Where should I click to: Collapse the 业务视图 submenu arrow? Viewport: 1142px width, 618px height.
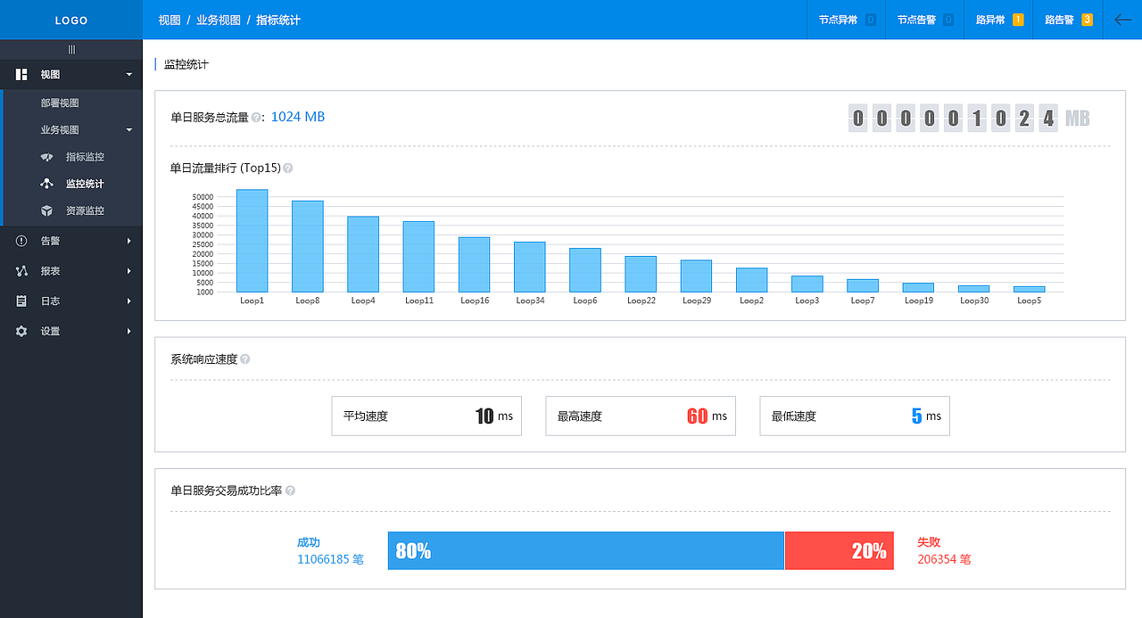[128, 130]
